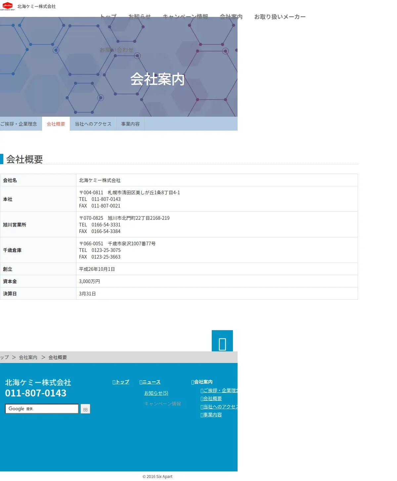The image size is (397, 481).
Task: Open お取り扱いメーカー in the top navigation
Action: coord(280,17)
